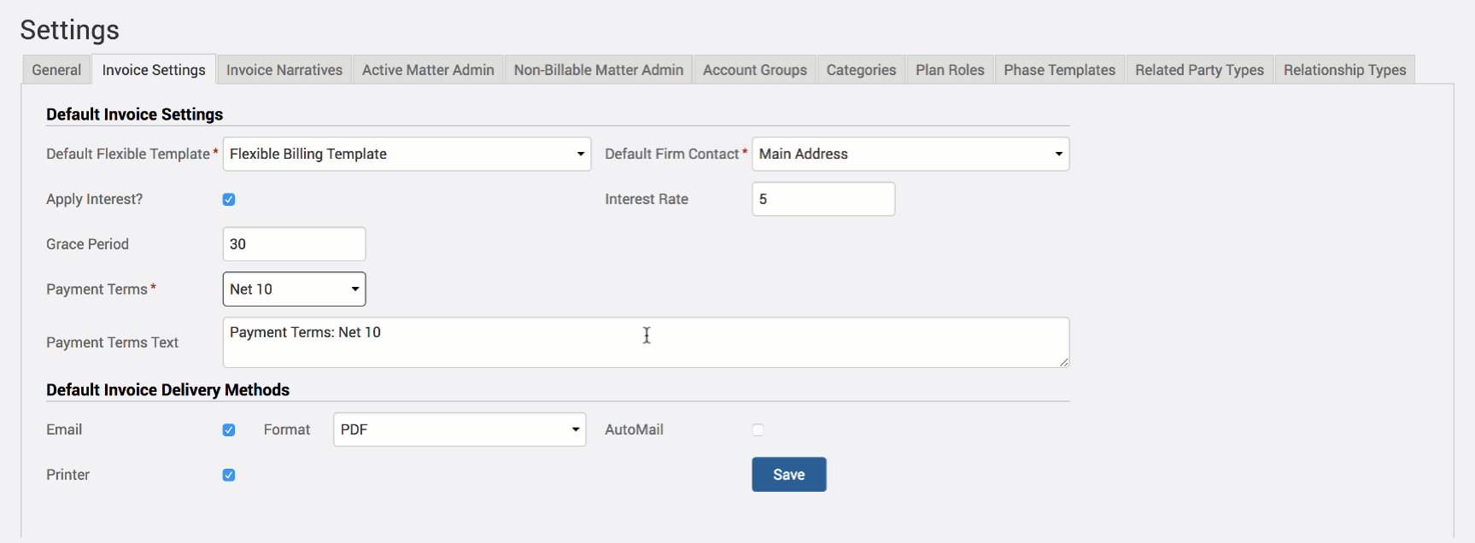The width and height of the screenshot is (1475, 543).
Task: Select the Account Groups tab
Action: (754, 70)
